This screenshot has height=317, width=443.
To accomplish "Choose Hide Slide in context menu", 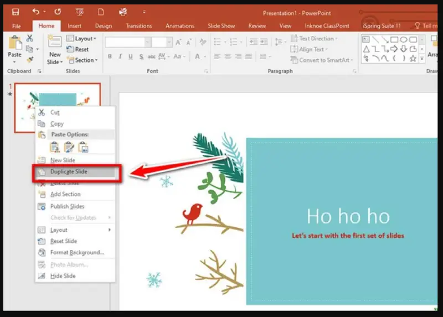I will click(x=75, y=276).
